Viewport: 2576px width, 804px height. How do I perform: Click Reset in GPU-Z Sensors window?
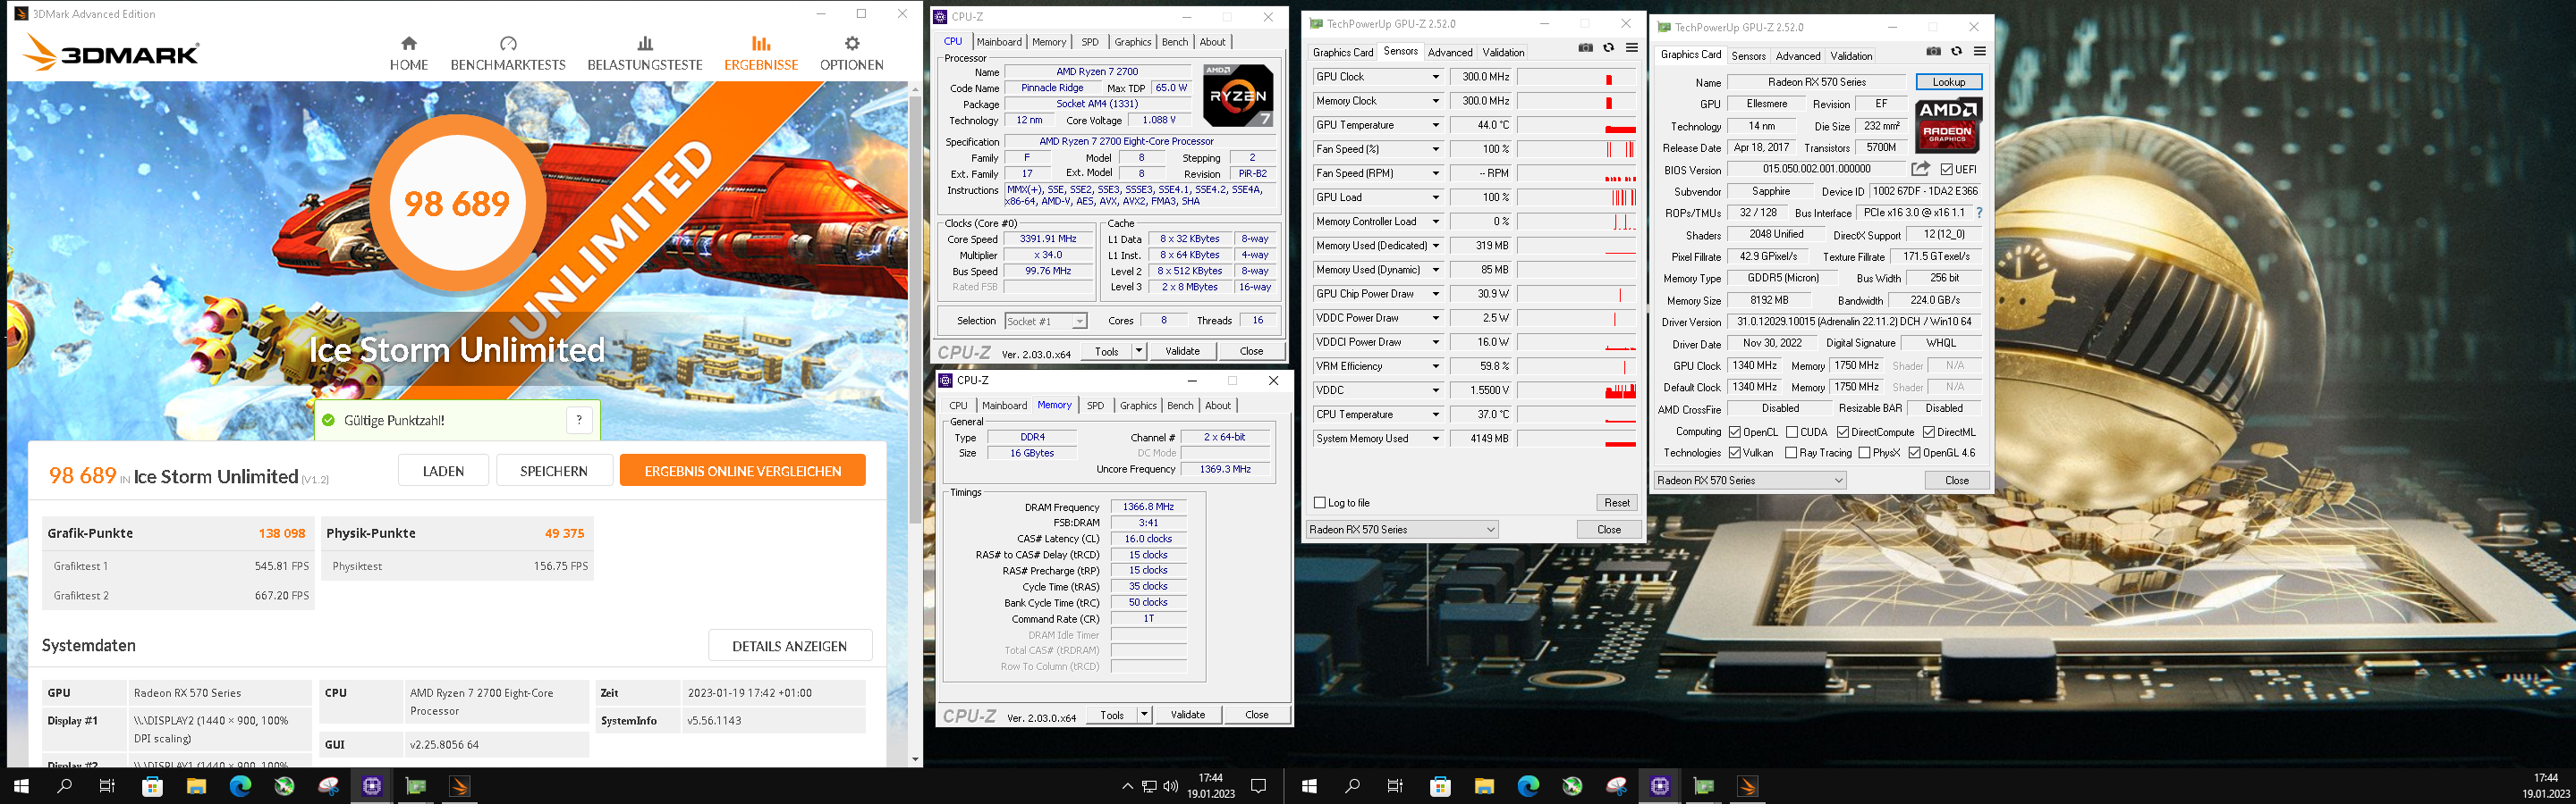(x=1617, y=503)
